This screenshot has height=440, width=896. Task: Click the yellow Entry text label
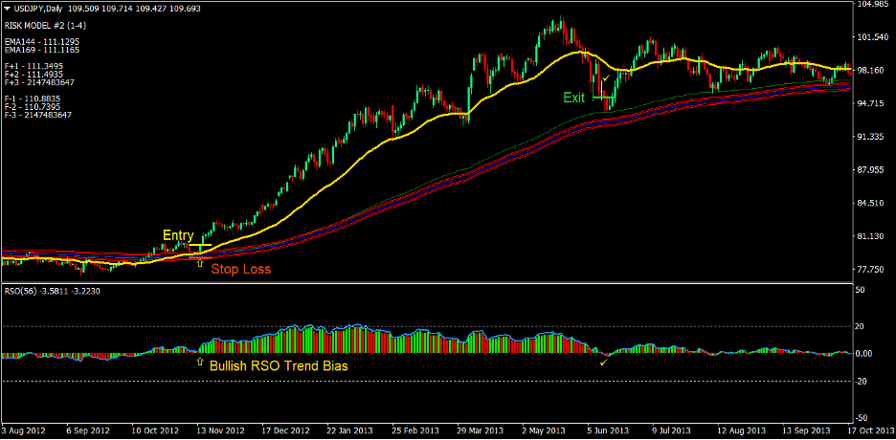tap(178, 235)
